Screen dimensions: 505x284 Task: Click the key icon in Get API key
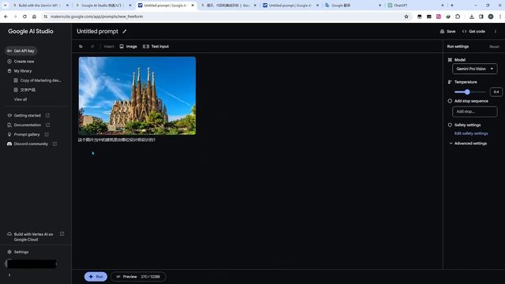[9, 50]
